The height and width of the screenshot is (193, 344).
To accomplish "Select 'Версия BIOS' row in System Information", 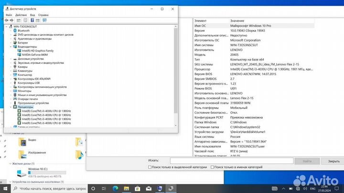I will pyautogui.click(x=254, y=74).
